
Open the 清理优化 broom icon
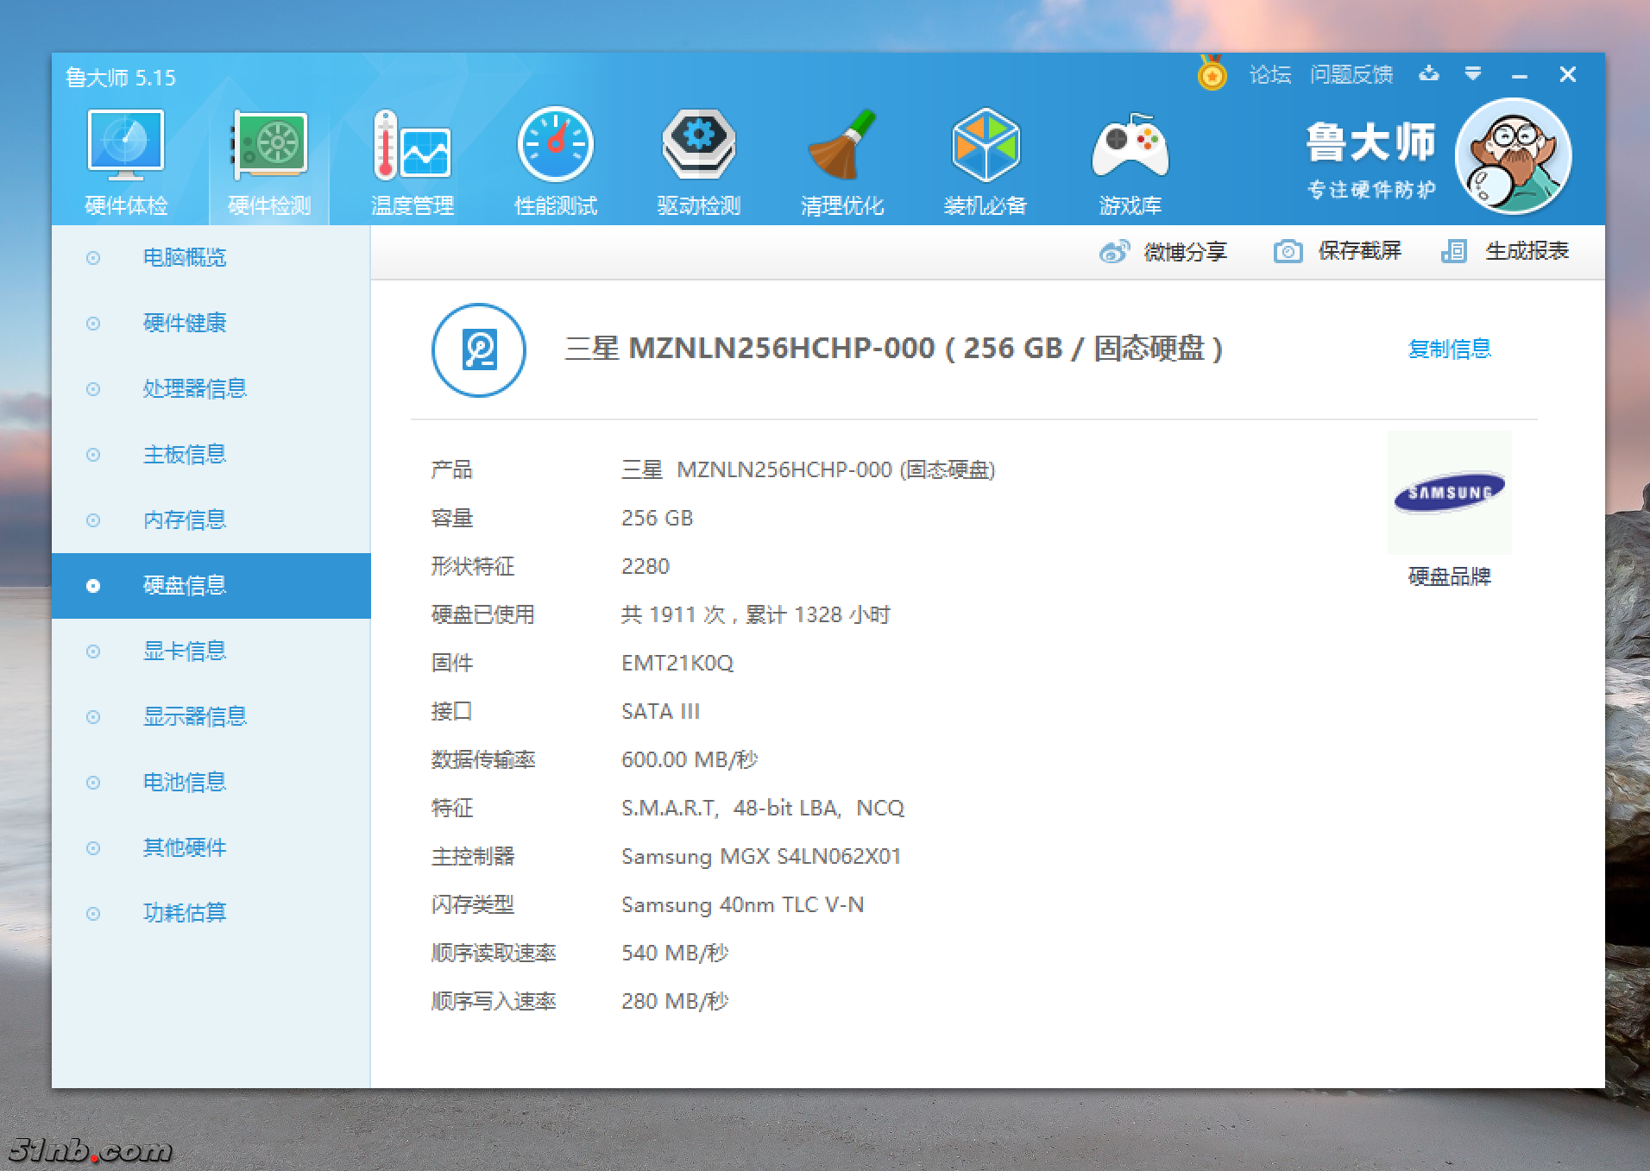point(841,145)
